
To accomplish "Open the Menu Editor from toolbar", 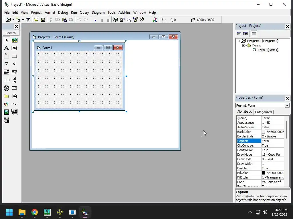I will [x=28, y=20].
